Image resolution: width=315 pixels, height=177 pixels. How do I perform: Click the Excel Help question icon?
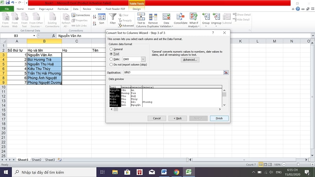coord(298,9)
